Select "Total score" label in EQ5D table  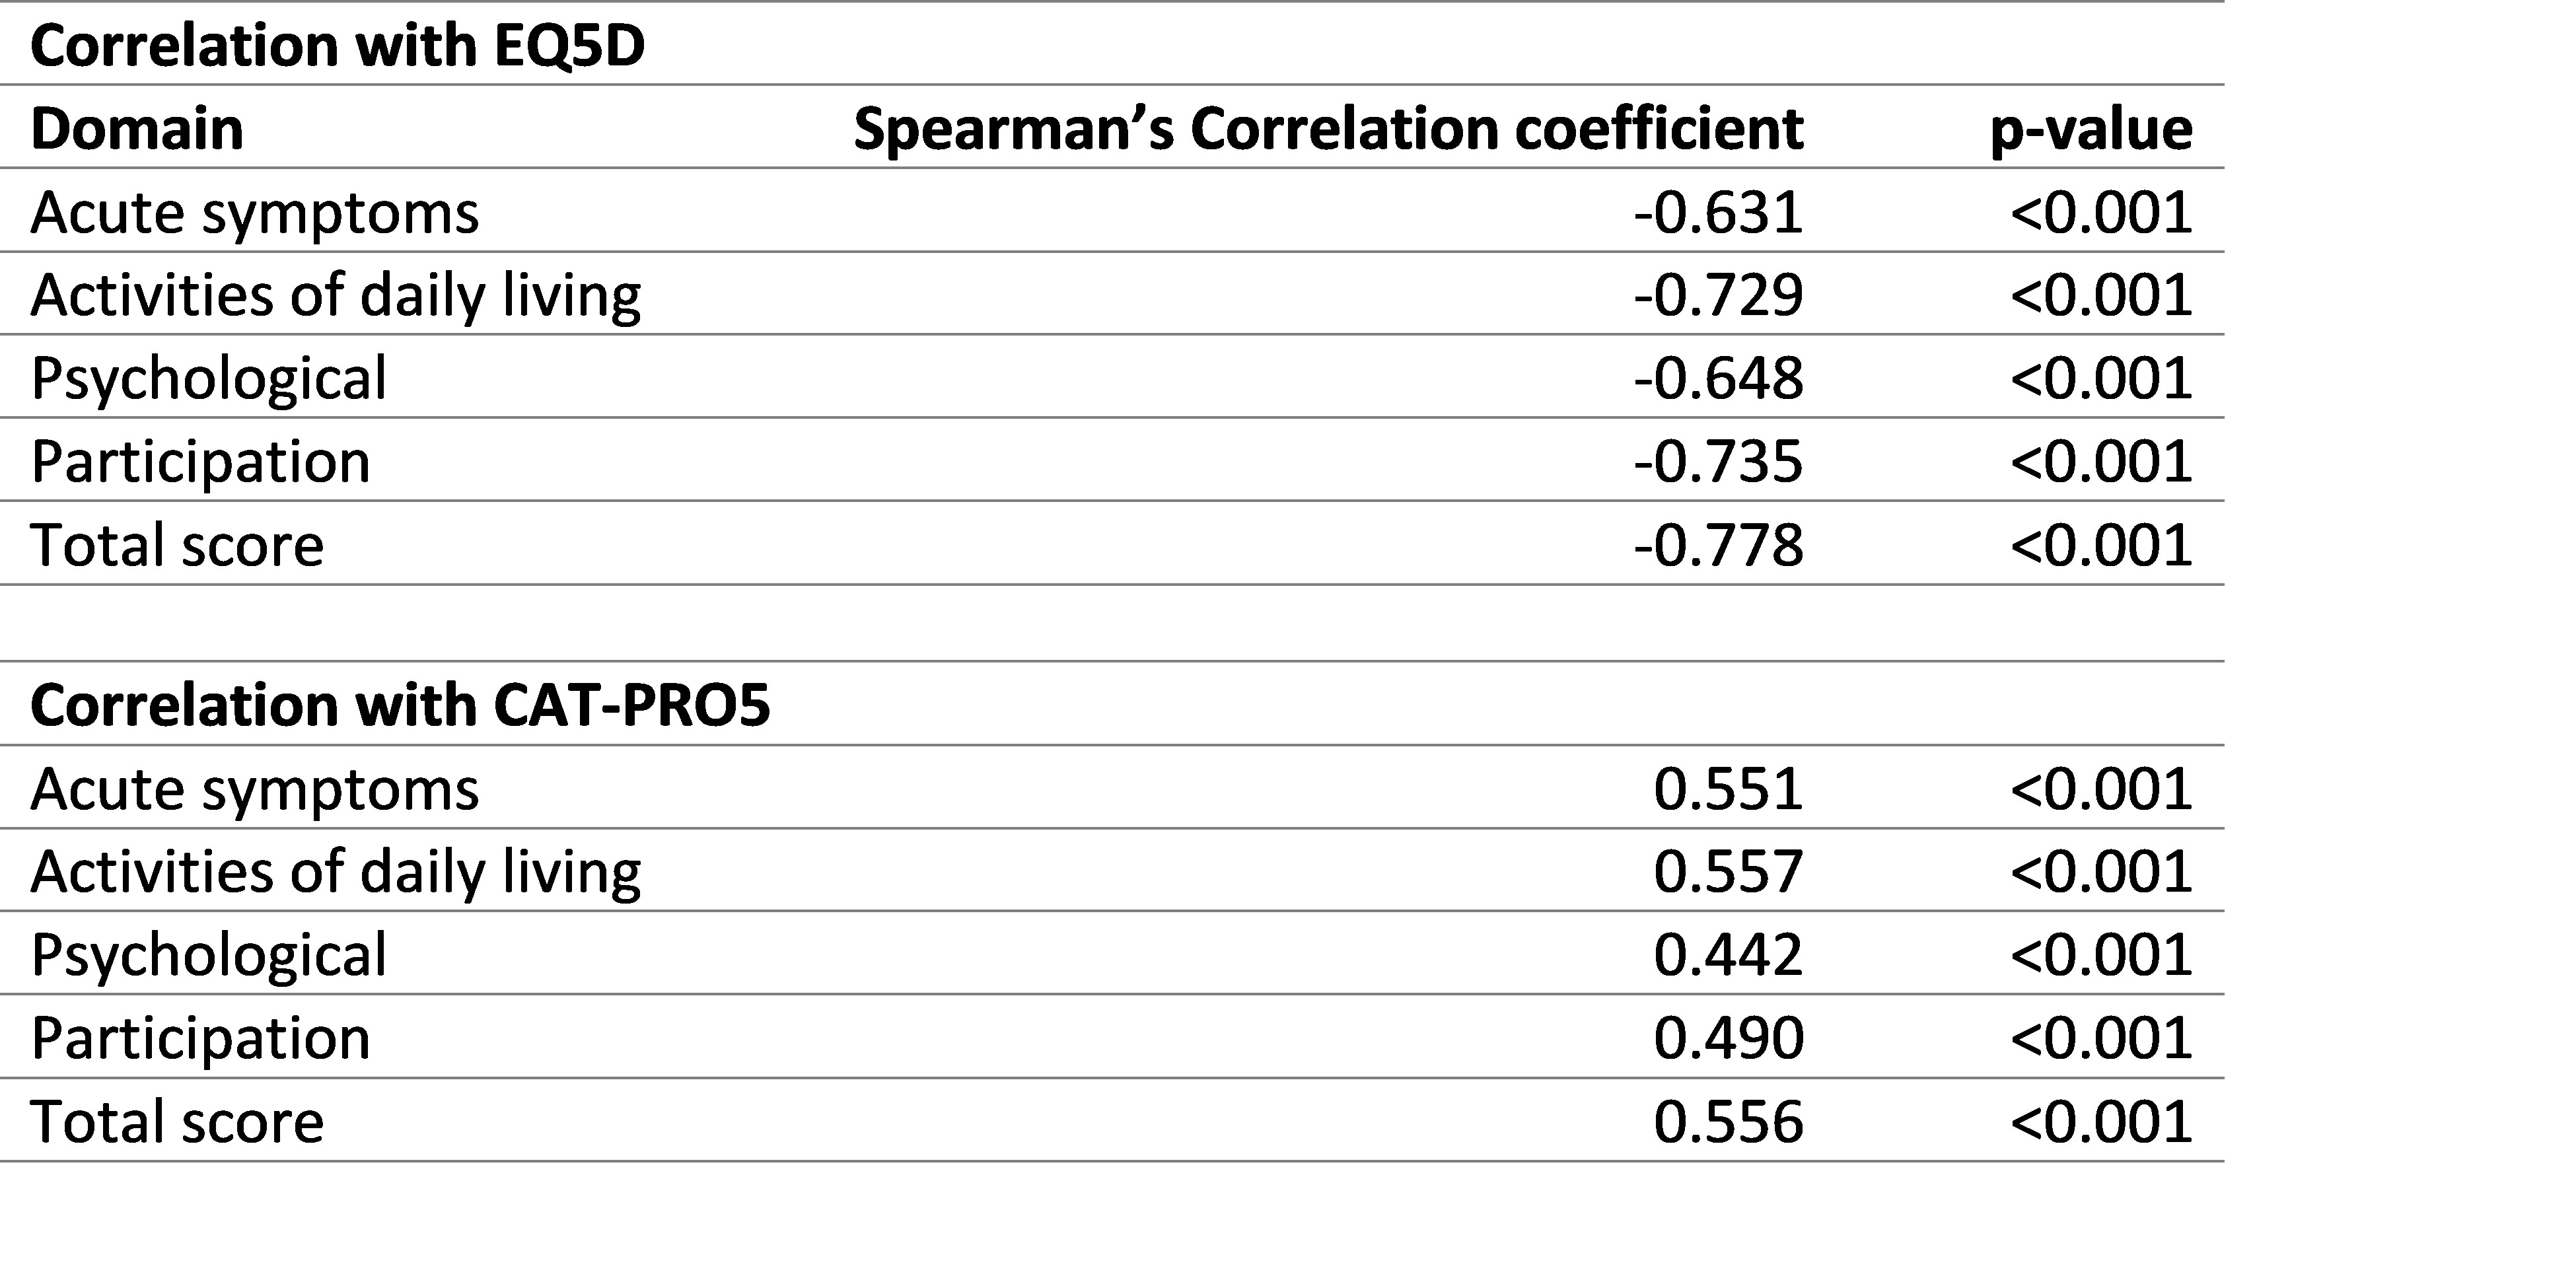tap(177, 545)
